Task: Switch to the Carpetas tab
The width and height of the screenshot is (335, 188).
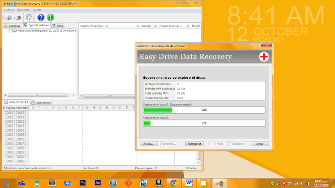Action: 12,26
